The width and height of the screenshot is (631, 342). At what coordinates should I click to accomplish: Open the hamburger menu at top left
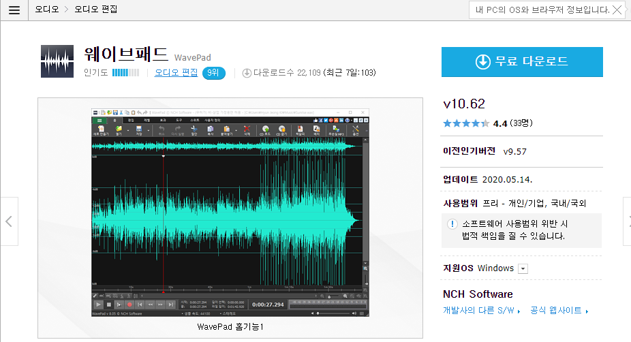tap(14, 10)
